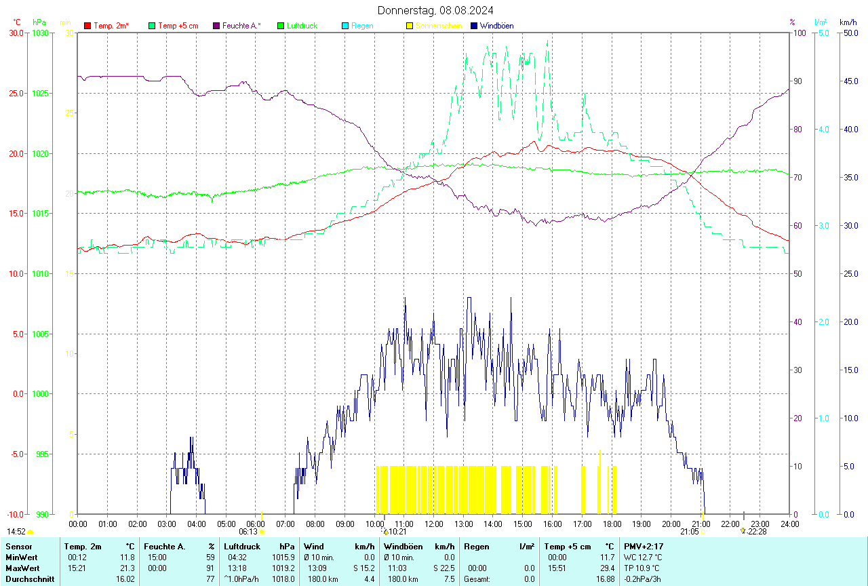Viewport: 868px width, 586px height.
Task: Click the 'MinWert' row label
Action: (x=20, y=558)
